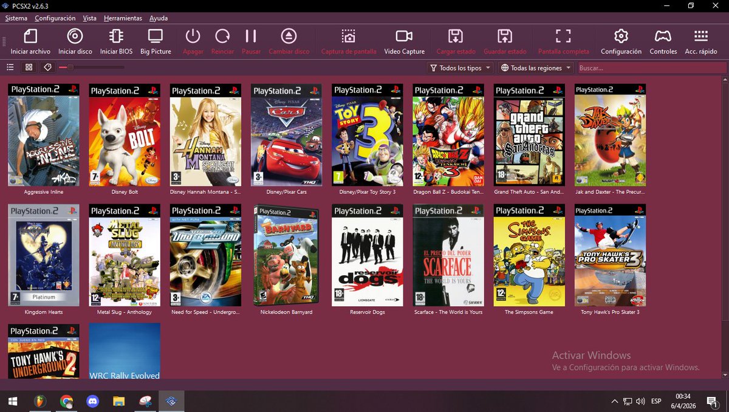Click the Buscar search field
The height and width of the screenshot is (412, 729).
pyautogui.click(x=651, y=68)
